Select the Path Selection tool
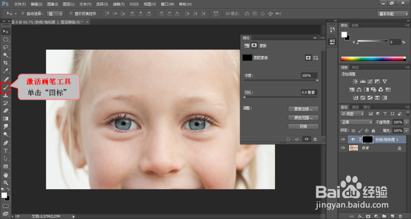Screen dimensions: 411x219 pos(5,159)
